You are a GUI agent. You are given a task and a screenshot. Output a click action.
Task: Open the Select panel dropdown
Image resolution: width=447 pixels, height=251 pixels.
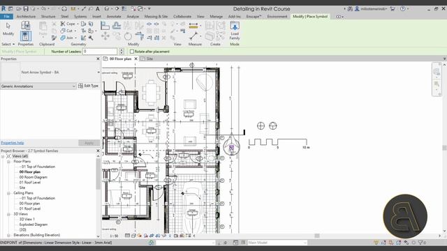8,45
